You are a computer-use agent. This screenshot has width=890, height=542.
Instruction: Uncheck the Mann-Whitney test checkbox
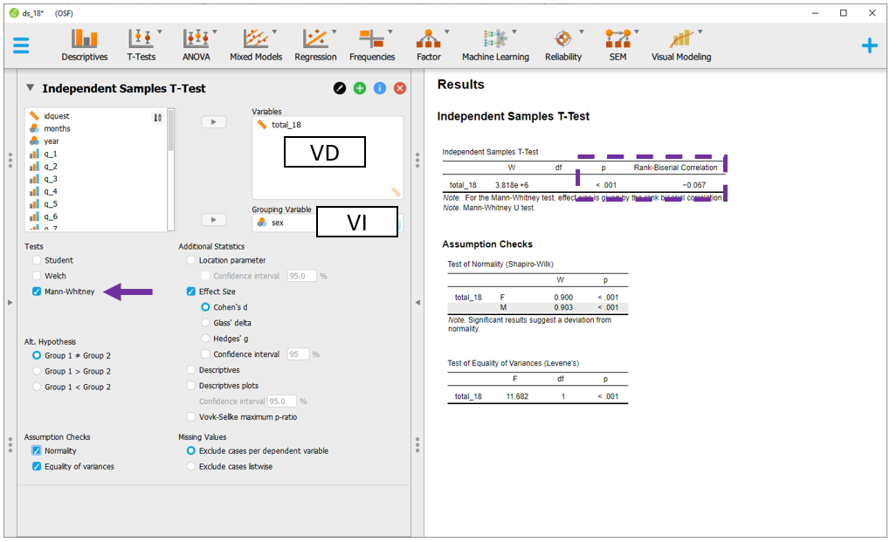pyautogui.click(x=37, y=292)
